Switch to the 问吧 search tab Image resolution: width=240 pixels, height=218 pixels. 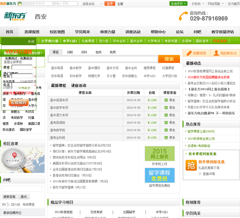point(70,52)
